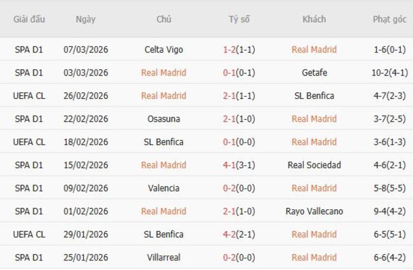This screenshot has height=270, width=413.
Task: Select the Phạt góc column header
Action: point(389,19)
